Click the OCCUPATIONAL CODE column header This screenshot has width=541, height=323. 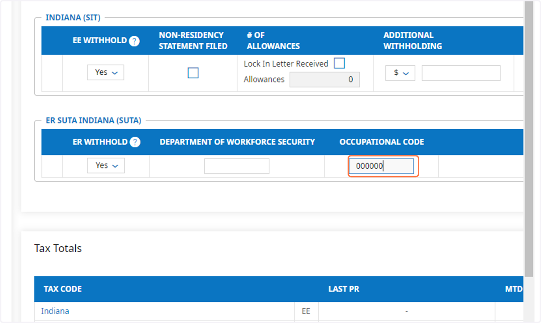382,142
